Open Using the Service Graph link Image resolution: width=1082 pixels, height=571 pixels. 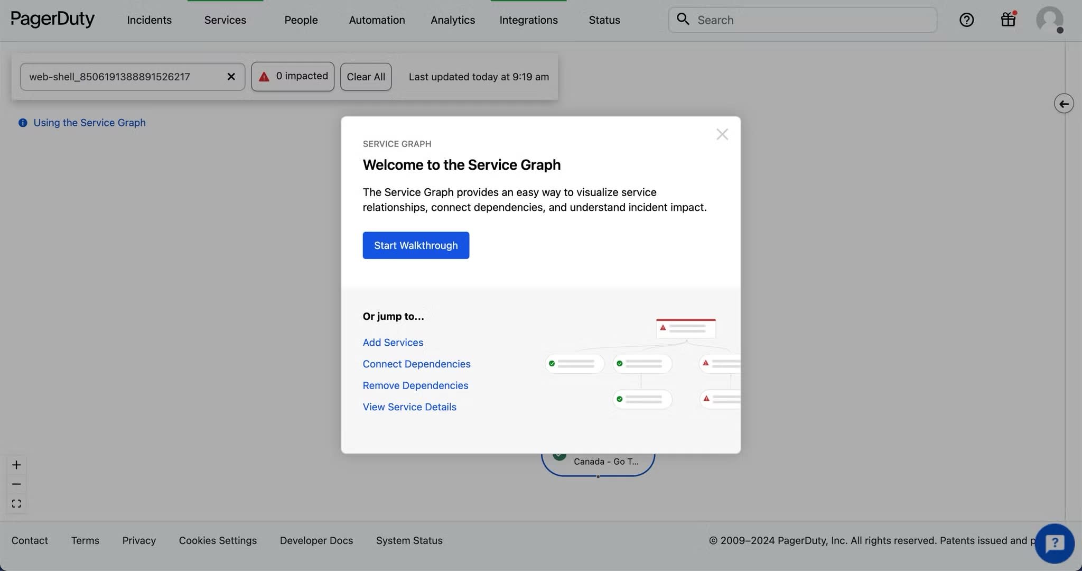click(x=89, y=123)
